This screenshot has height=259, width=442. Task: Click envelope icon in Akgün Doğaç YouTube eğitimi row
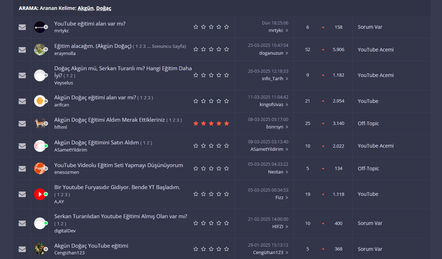tap(22, 249)
